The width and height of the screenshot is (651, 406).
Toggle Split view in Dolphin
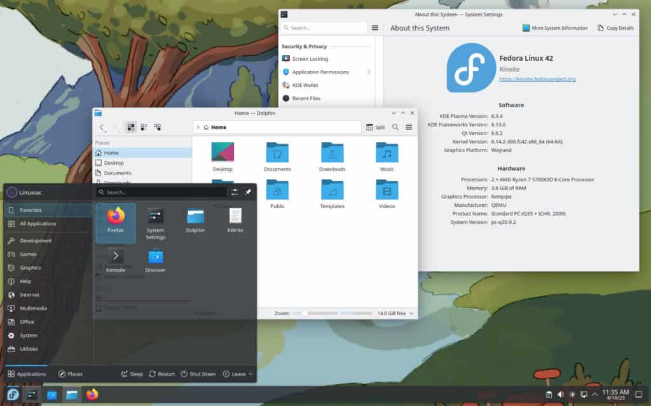[x=375, y=128]
